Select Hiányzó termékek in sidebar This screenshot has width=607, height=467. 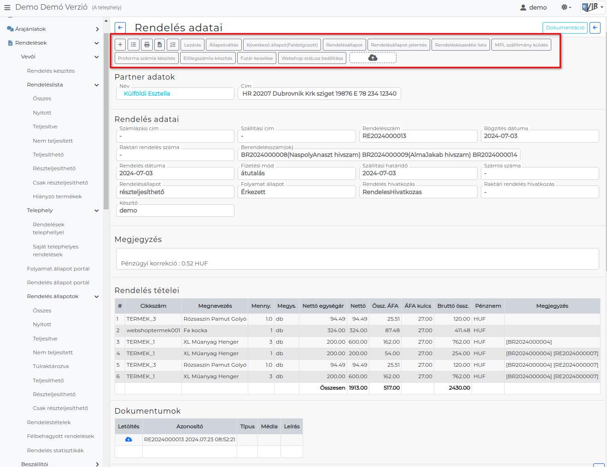(x=57, y=196)
